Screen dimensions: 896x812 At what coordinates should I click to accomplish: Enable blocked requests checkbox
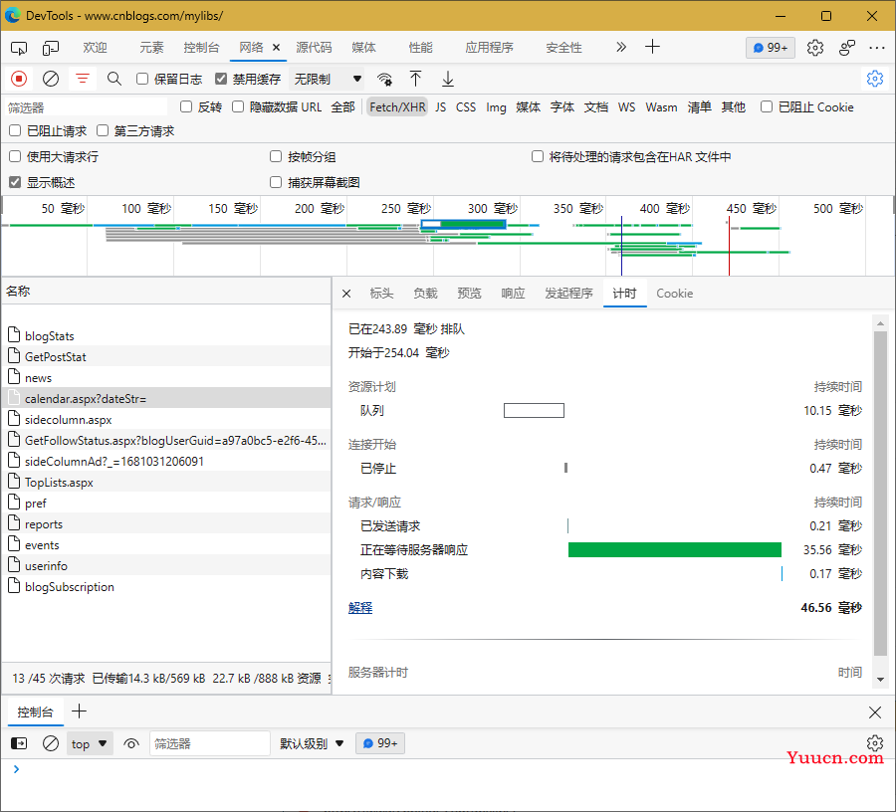pyautogui.click(x=15, y=130)
